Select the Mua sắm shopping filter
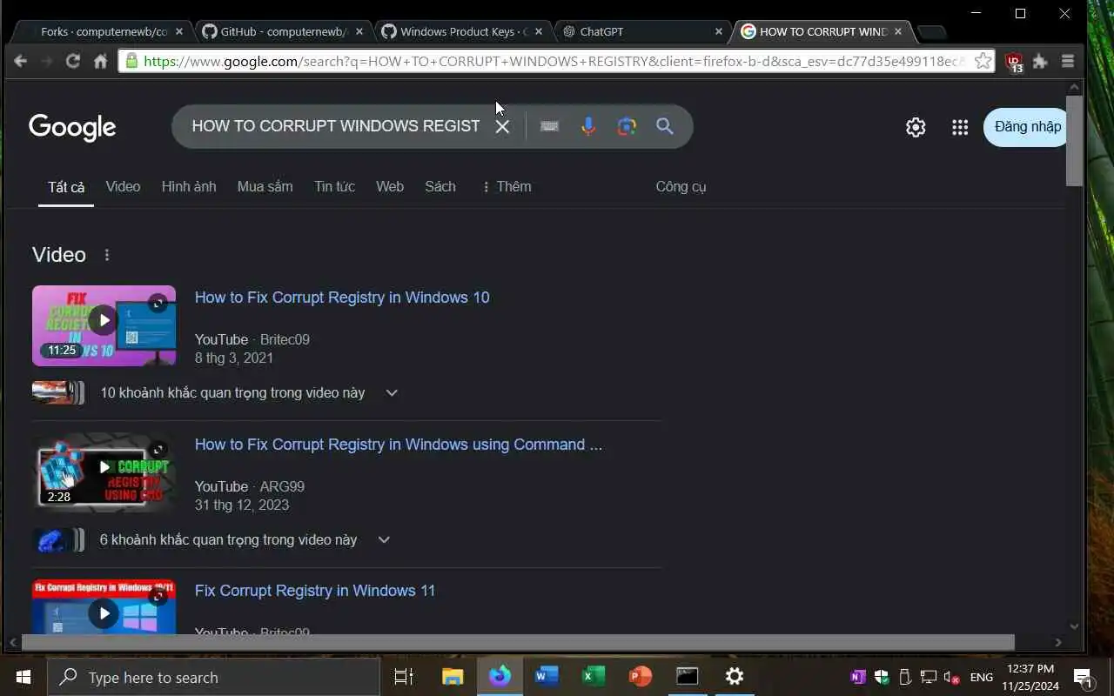 [x=265, y=186]
